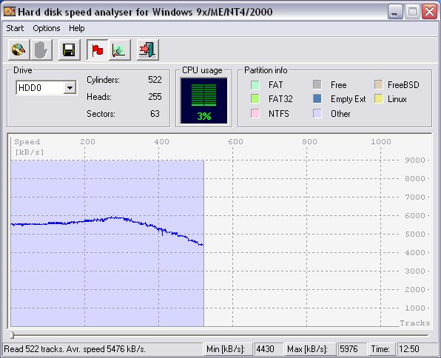Open the Help menu

[76, 28]
